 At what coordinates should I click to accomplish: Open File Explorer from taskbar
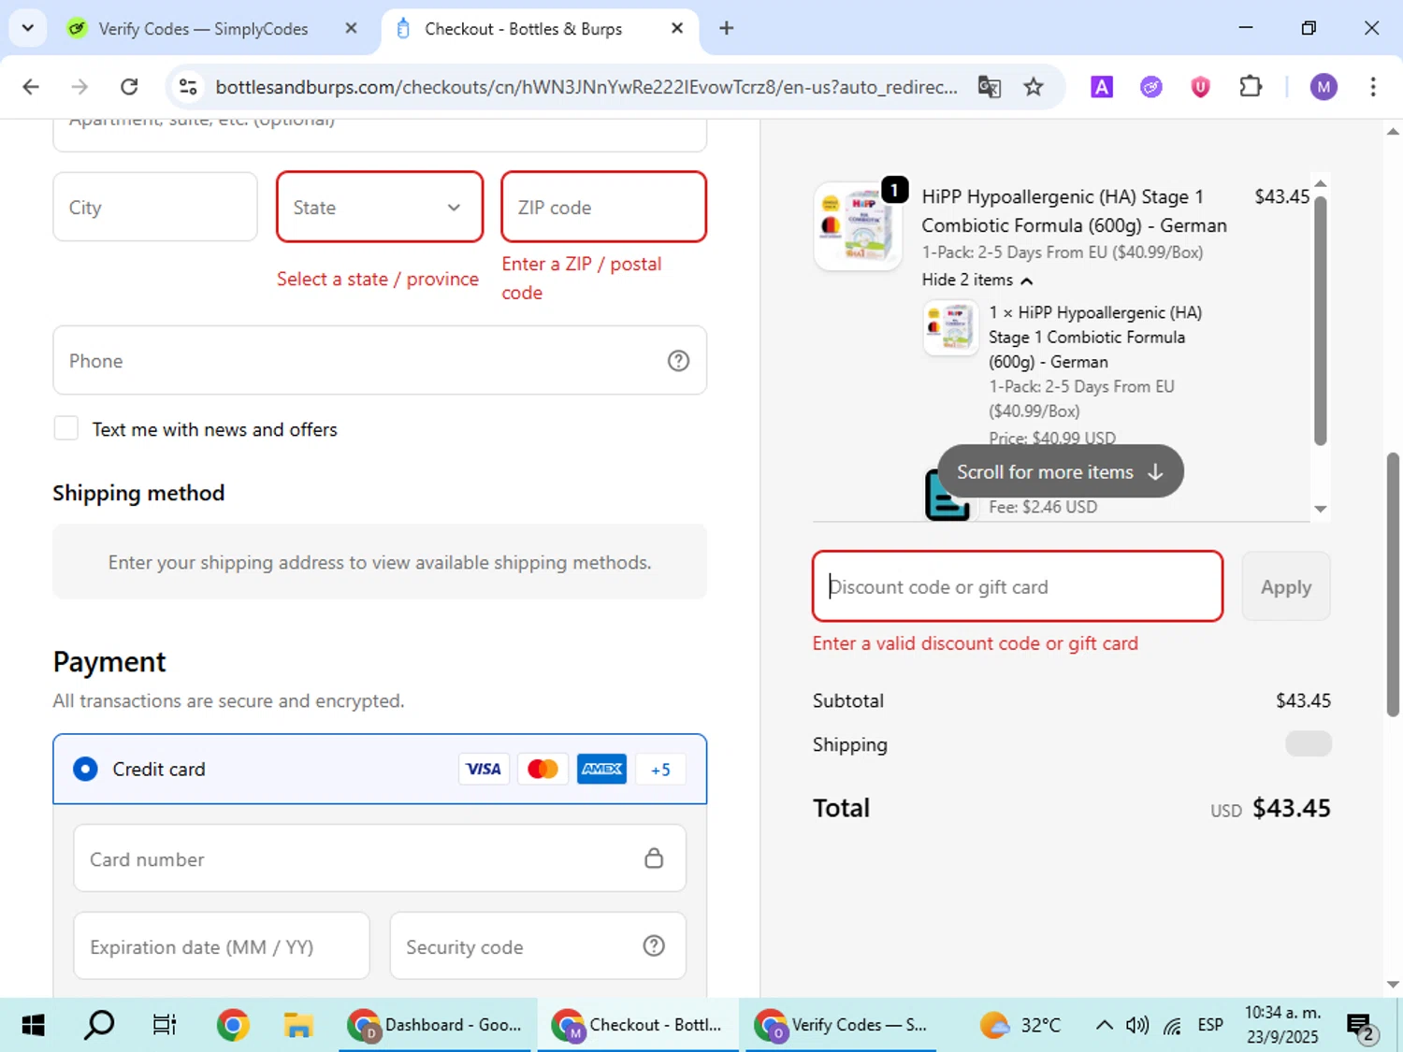tap(298, 1025)
